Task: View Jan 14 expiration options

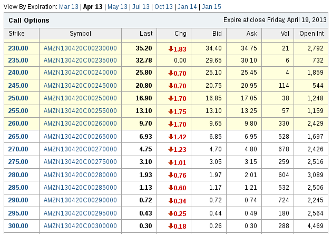Action: tap(187, 7)
